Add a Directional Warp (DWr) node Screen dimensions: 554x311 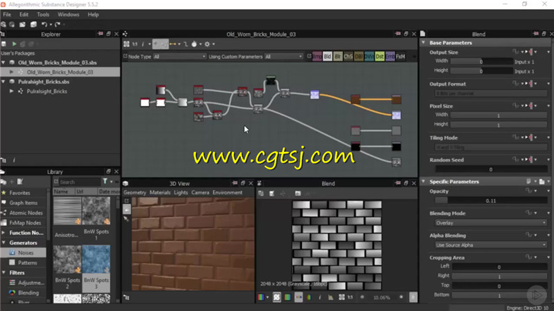(369, 57)
